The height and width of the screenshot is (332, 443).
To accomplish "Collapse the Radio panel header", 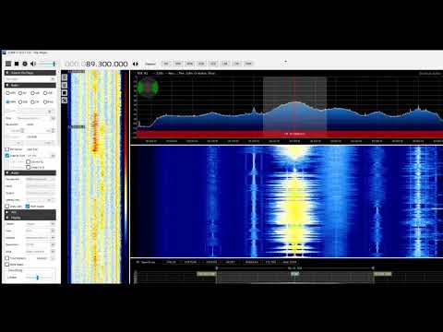I will click(x=30, y=85).
